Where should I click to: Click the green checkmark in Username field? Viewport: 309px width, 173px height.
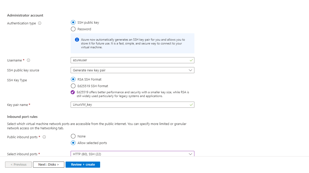[x=191, y=60]
